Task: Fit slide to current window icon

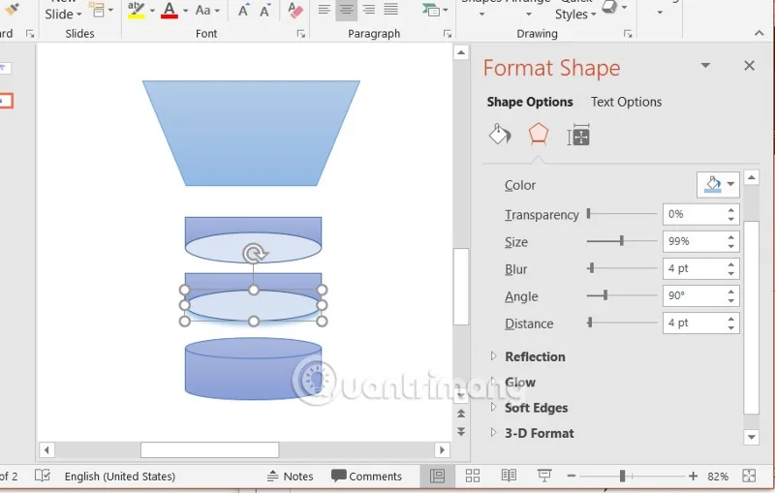Action: [x=749, y=476]
